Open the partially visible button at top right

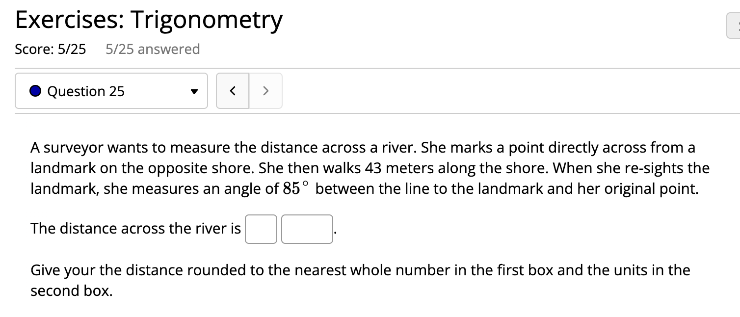[734, 25]
